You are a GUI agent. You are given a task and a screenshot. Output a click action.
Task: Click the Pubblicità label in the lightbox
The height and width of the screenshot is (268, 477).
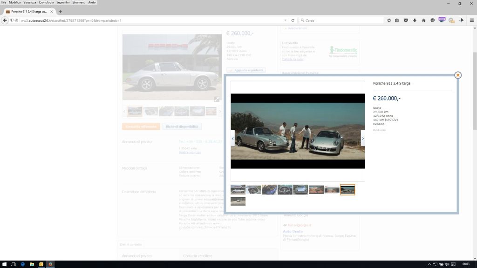pyautogui.click(x=379, y=130)
